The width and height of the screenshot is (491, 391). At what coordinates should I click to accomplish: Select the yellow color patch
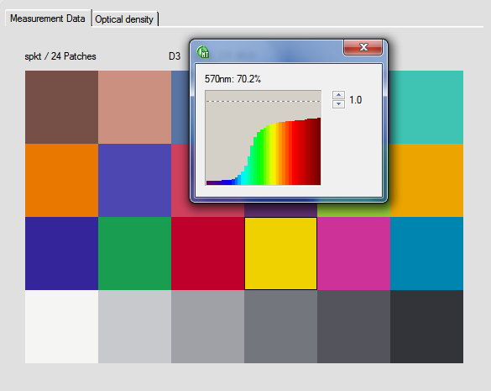click(280, 254)
